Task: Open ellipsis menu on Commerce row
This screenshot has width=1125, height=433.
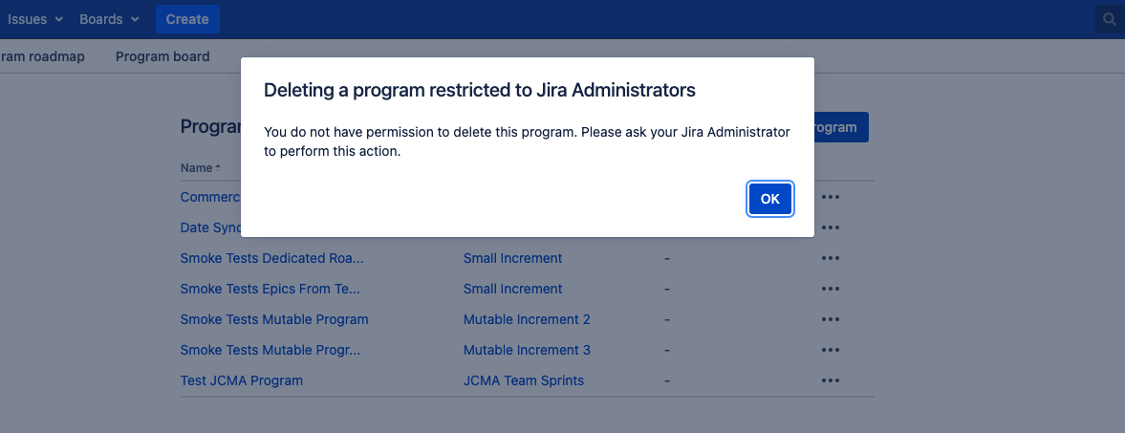Action: pyautogui.click(x=830, y=198)
